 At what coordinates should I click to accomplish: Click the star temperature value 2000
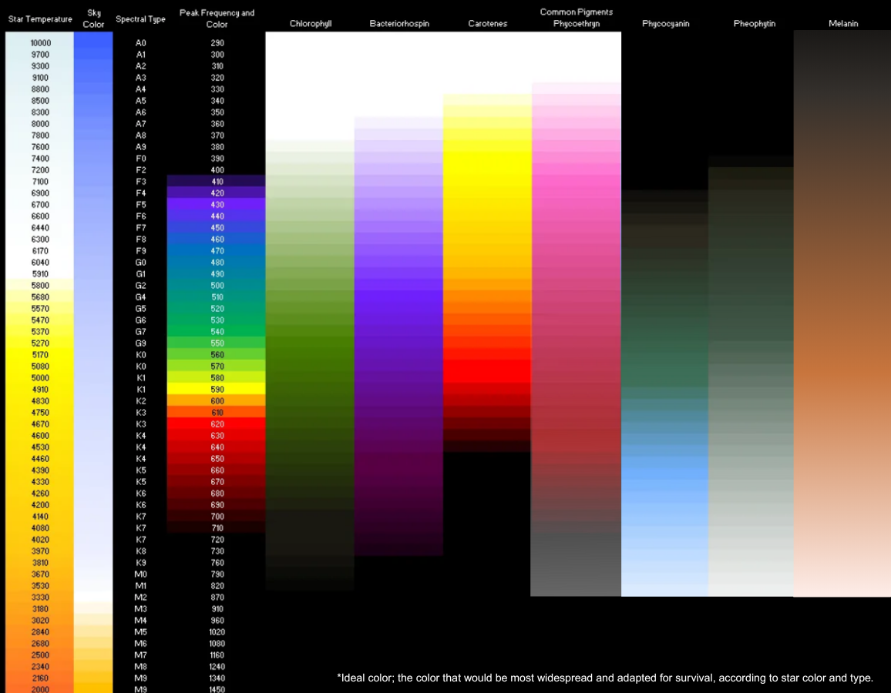(40, 690)
